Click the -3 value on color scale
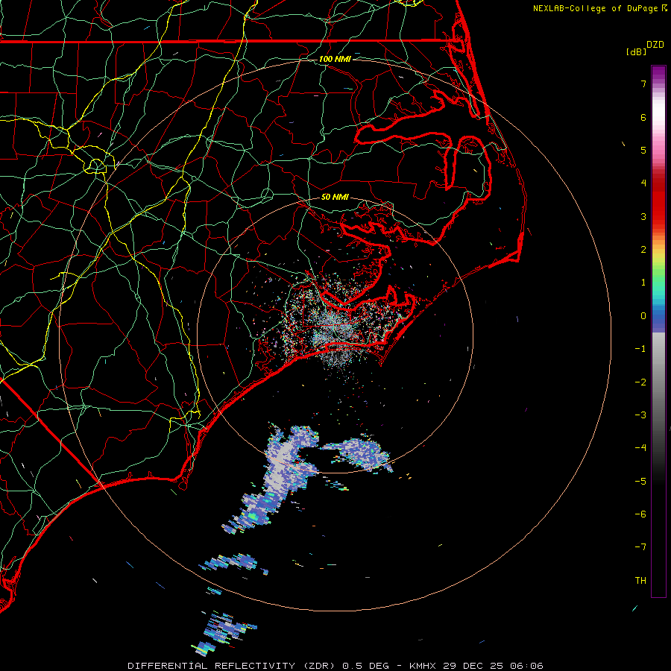This screenshot has height=671, width=671. click(x=640, y=415)
